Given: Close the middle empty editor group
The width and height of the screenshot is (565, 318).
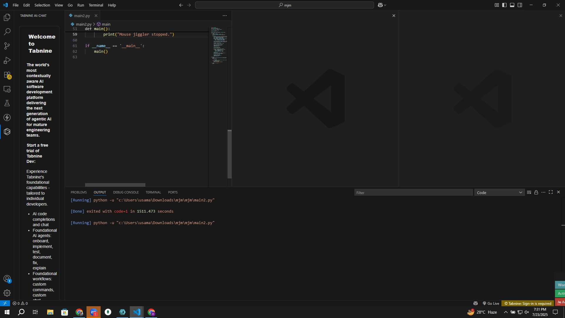Looking at the screenshot, I should pyautogui.click(x=394, y=16).
